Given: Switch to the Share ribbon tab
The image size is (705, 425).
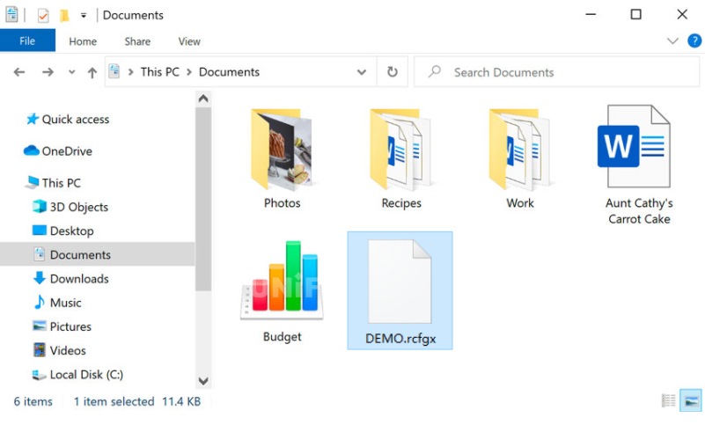Looking at the screenshot, I should click(x=137, y=41).
